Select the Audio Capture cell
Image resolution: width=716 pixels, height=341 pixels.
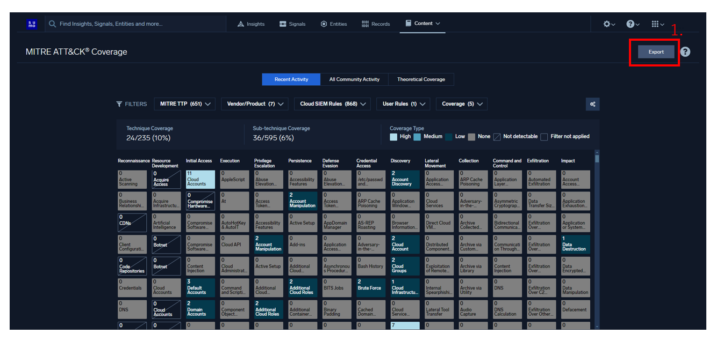[x=474, y=309]
